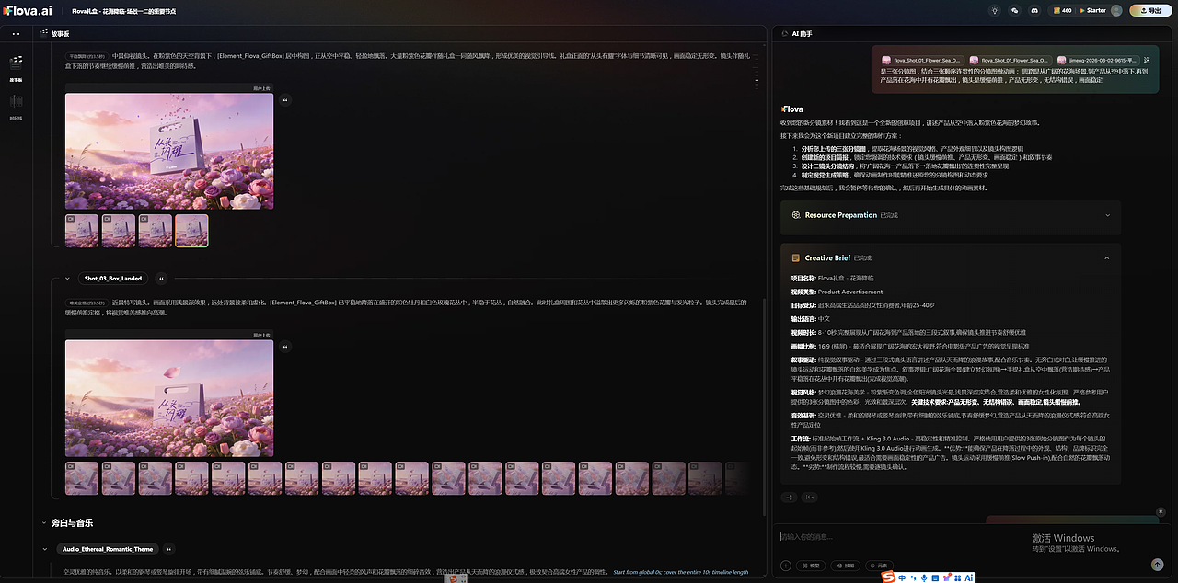1178x583 pixels.
Task: Click the 平稳飘降 tag on the first shot
Action: coord(88,56)
